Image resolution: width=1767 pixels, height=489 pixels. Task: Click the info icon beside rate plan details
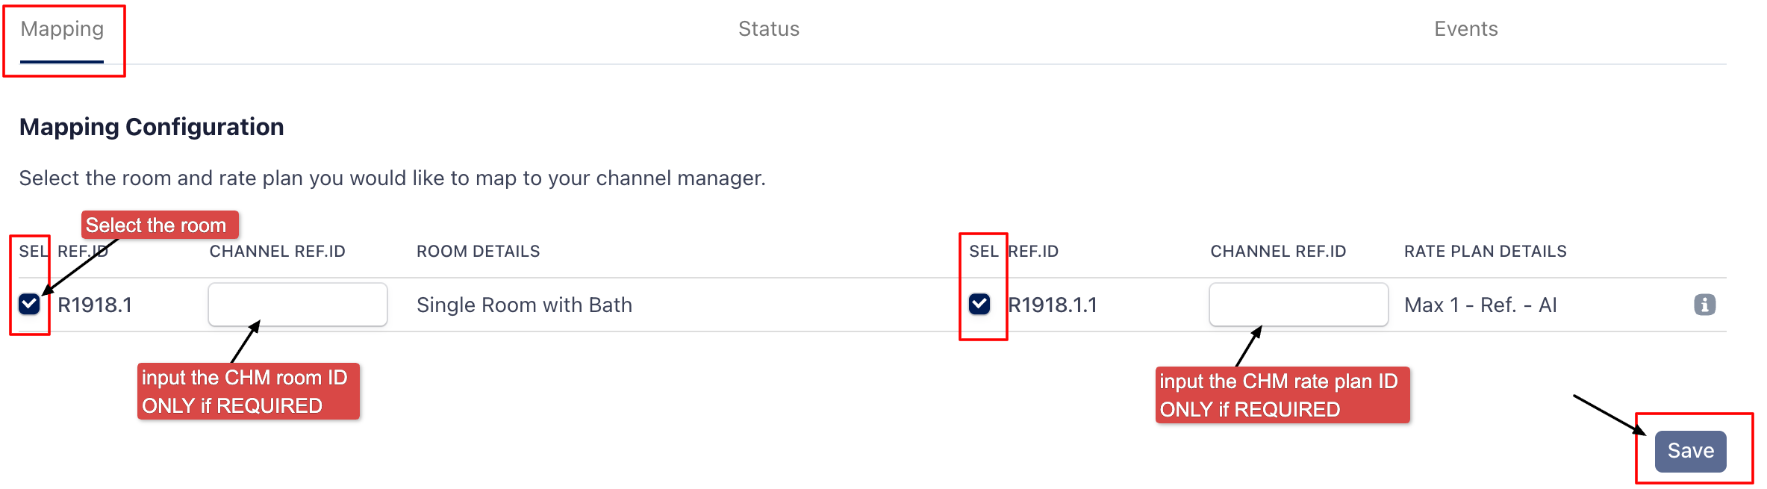click(1704, 305)
